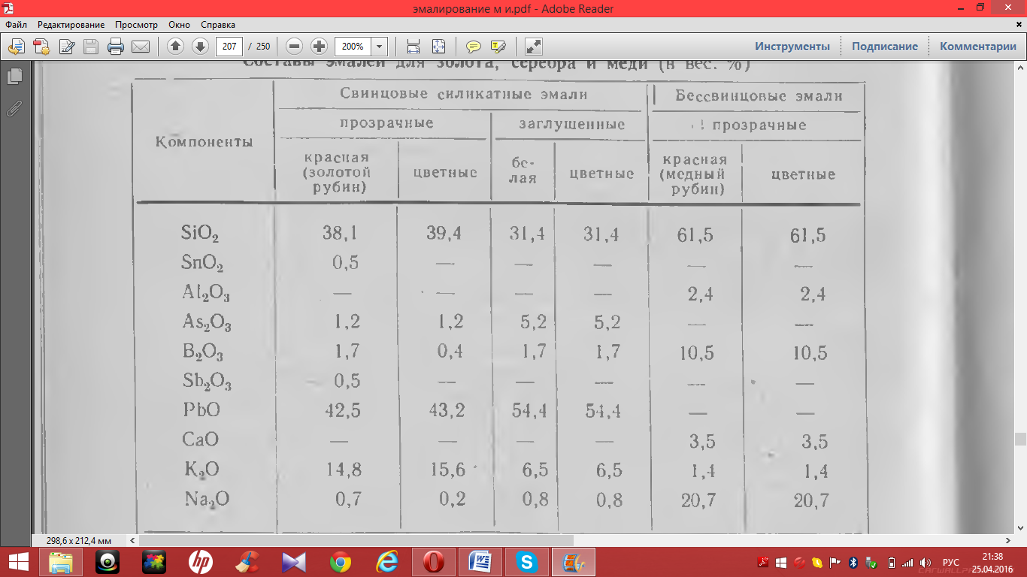Viewport: 1027px width, 577px height.
Task: Open Google Chrome from the taskbar
Action: (x=340, y=562)
